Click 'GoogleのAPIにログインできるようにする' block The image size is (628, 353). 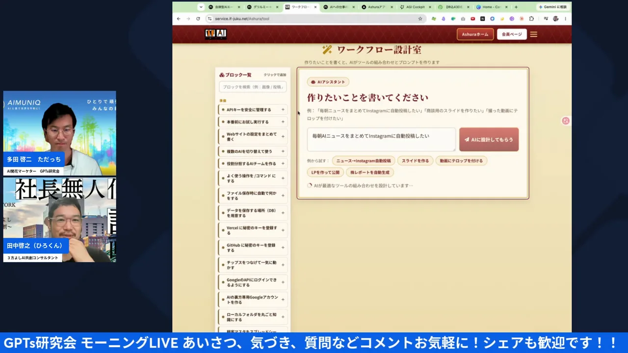[x=252, y=282]
